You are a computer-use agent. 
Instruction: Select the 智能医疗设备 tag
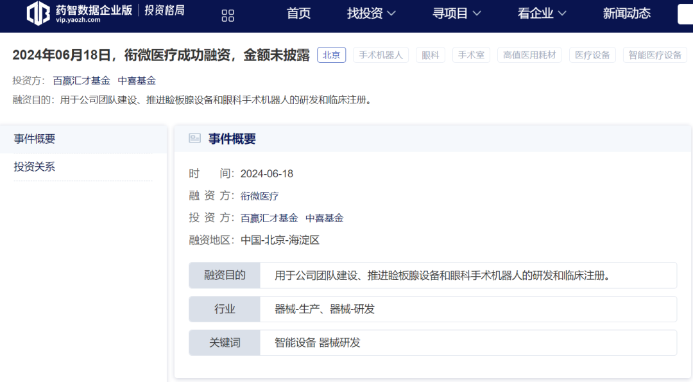point(654,55)
